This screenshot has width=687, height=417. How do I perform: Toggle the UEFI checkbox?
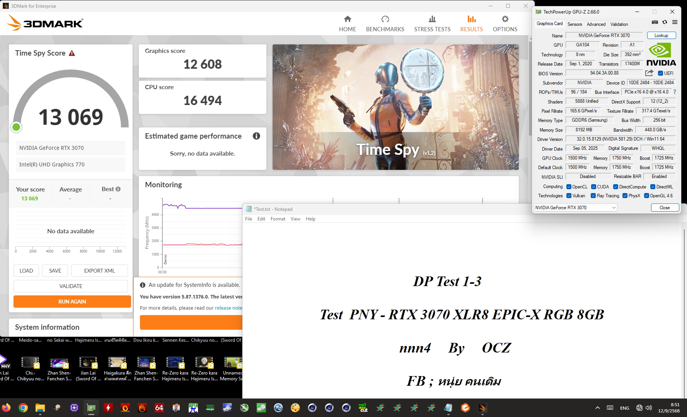coord(661,73)
